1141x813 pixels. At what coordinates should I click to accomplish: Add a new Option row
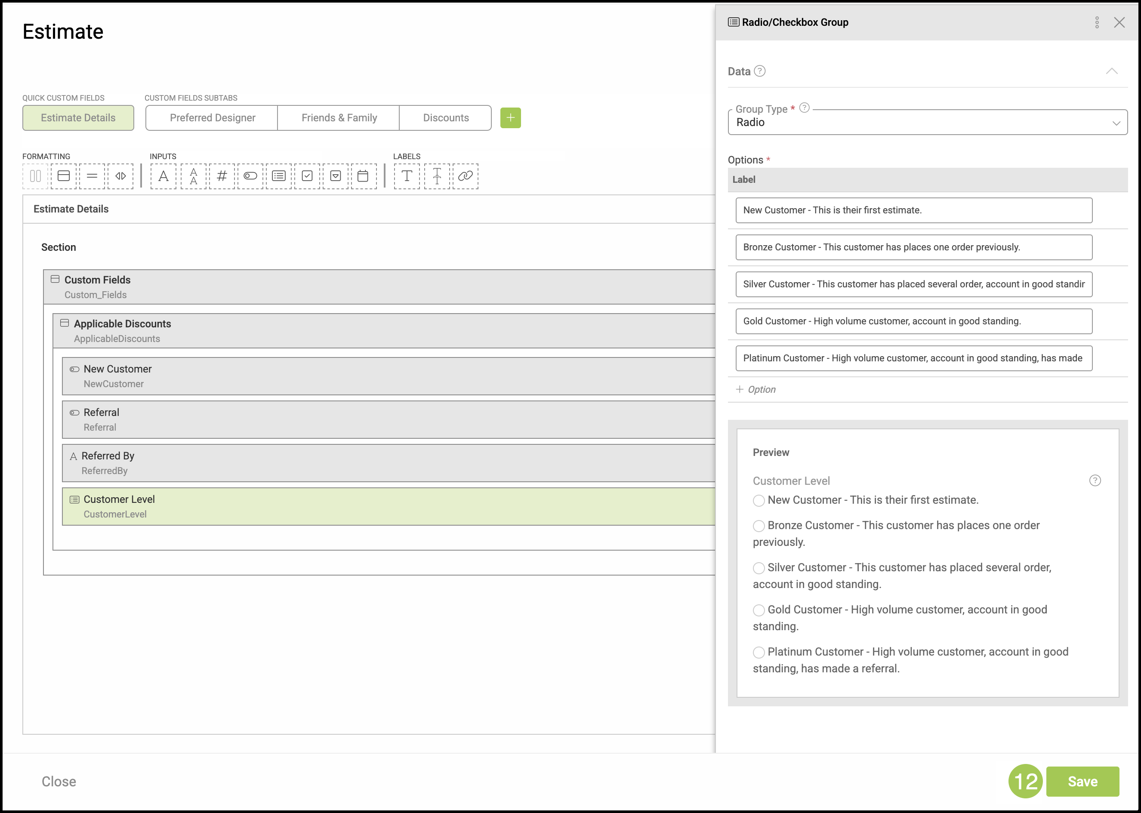[756, 389]
